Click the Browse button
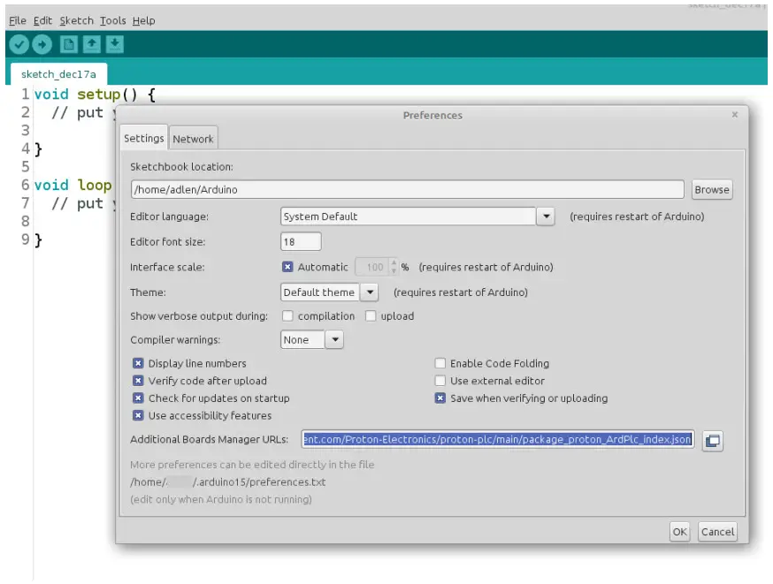The image size is (773, 584). pos(711,189)
